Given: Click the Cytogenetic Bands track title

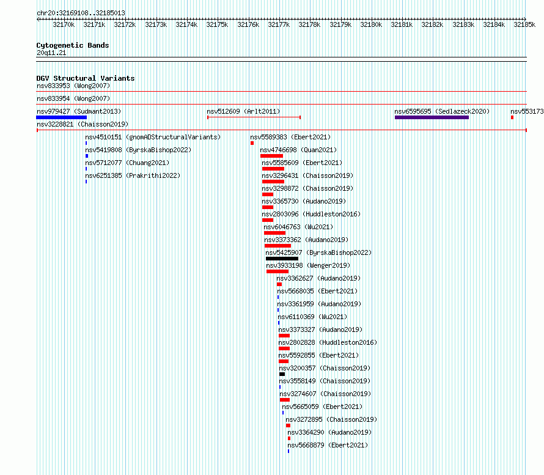Looking at the screenshot, I should tap(73, 45).
